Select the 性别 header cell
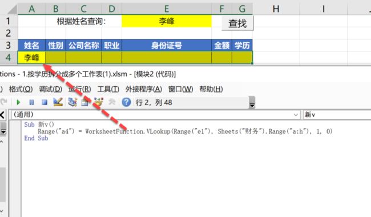This screenshot has height=217, width=371. tap(55, 45)
